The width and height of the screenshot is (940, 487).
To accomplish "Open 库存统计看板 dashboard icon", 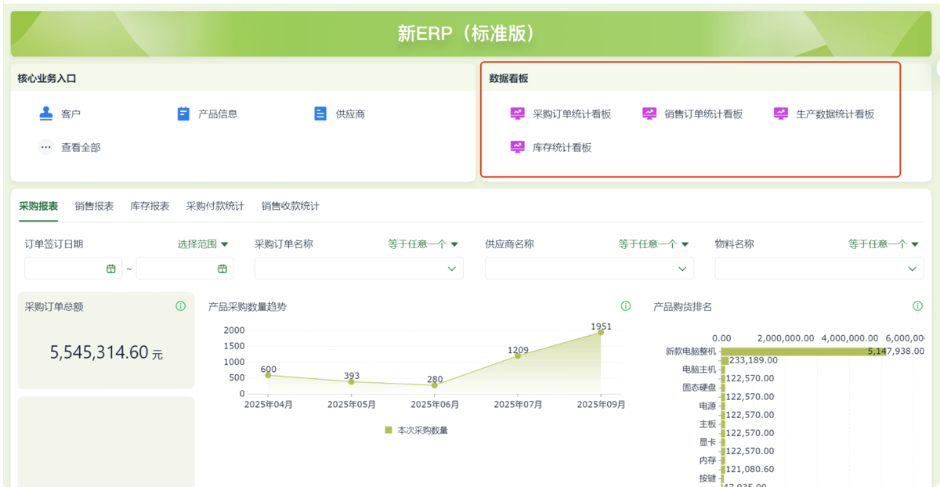I will 517,147.
